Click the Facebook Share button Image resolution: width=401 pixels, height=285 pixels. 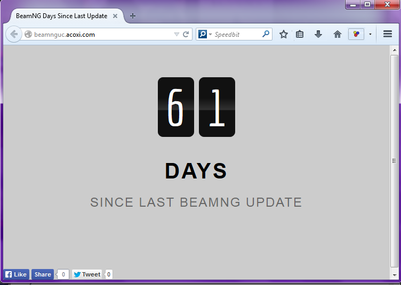43,274
